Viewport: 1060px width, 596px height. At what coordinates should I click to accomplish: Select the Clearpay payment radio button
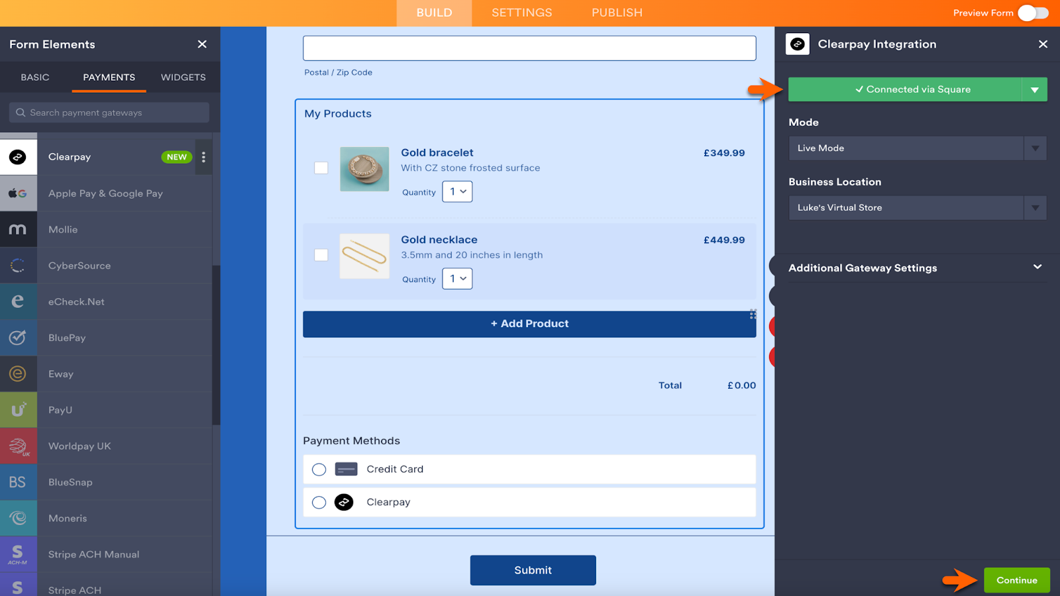pos(319,503)
